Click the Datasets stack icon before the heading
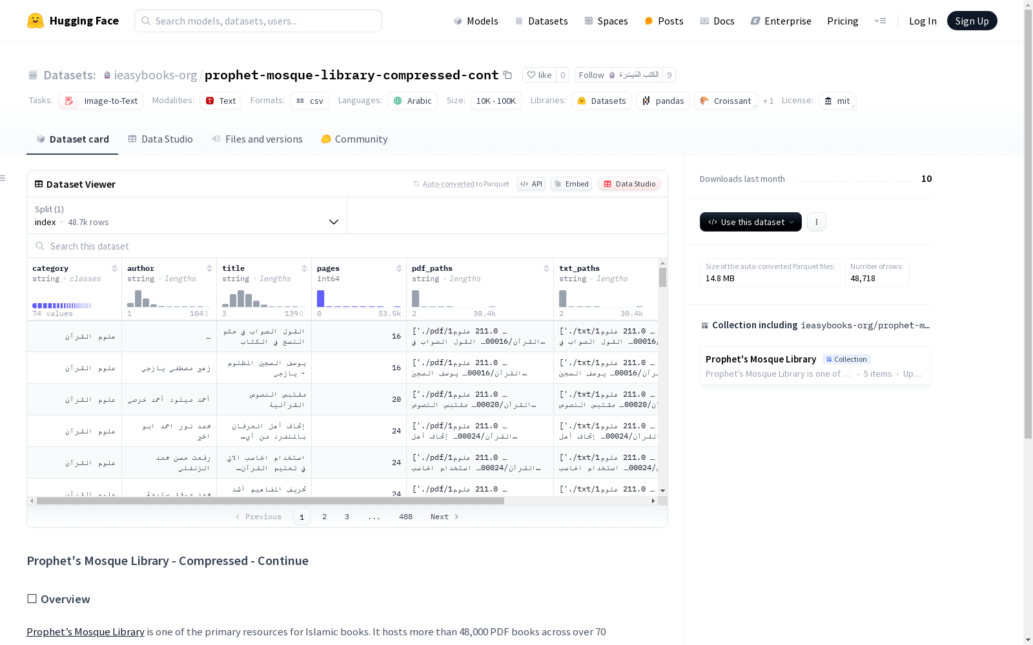The height and width of the screenshot is (645, 1033). pos(33,75)
